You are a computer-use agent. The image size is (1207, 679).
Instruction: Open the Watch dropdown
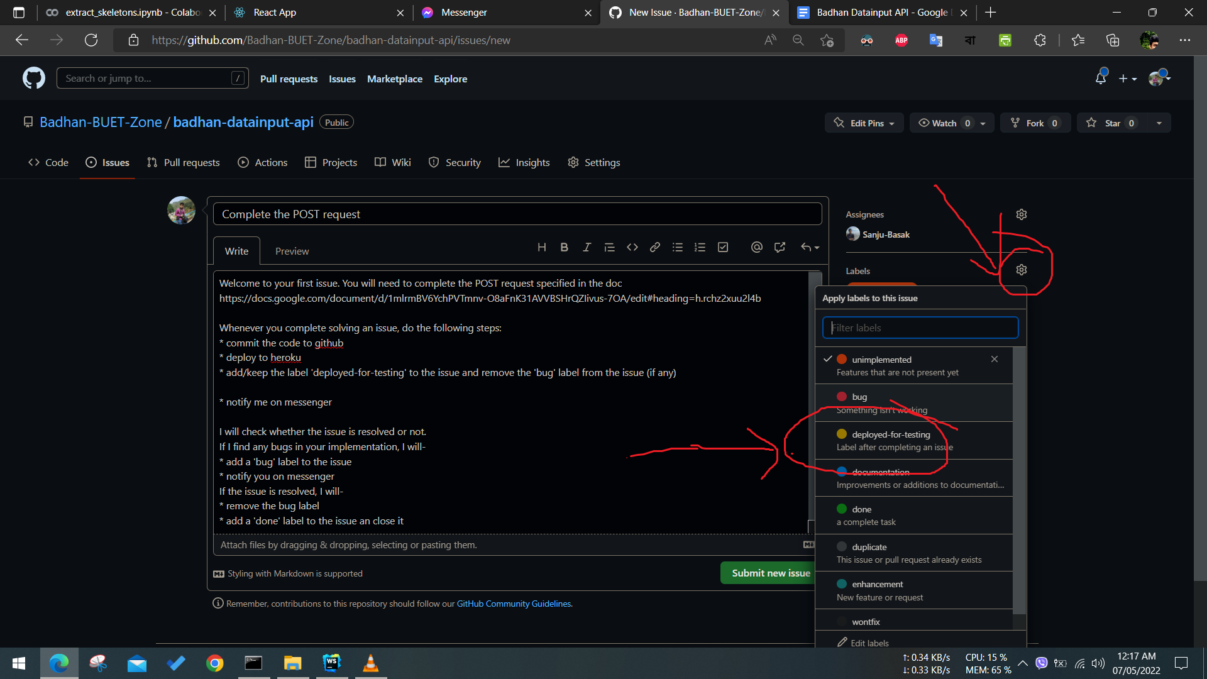coord(982,123)
